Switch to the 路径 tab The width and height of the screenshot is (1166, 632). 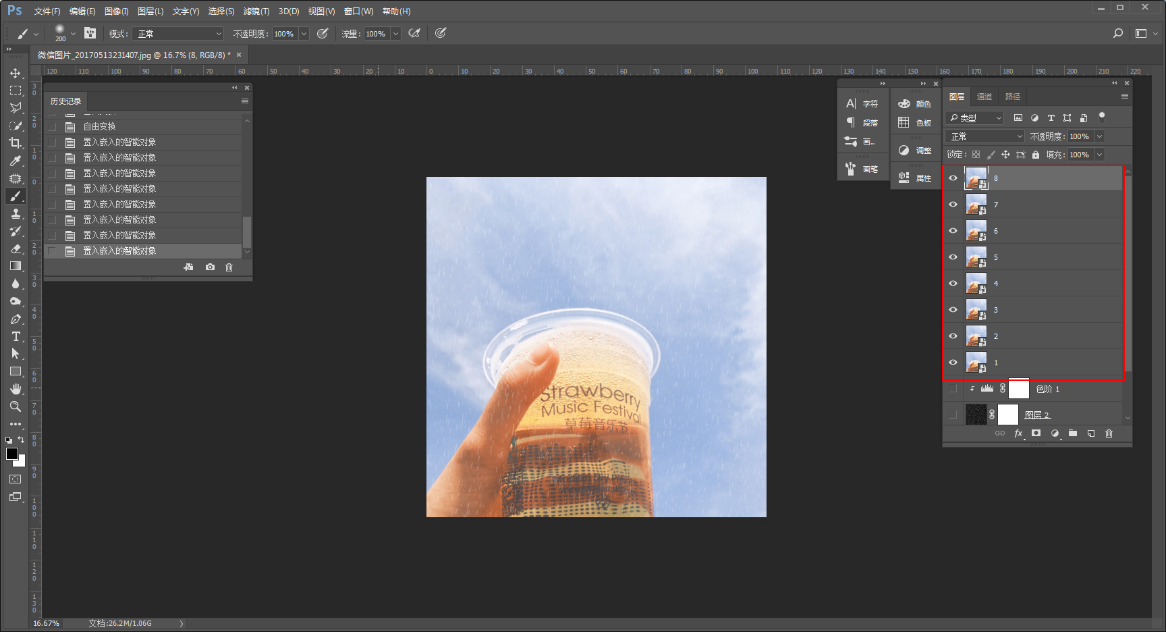(x=1013, y=97)
